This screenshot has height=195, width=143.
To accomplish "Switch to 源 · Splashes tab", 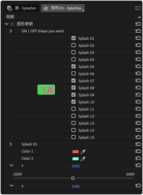I will coord(22,8).
